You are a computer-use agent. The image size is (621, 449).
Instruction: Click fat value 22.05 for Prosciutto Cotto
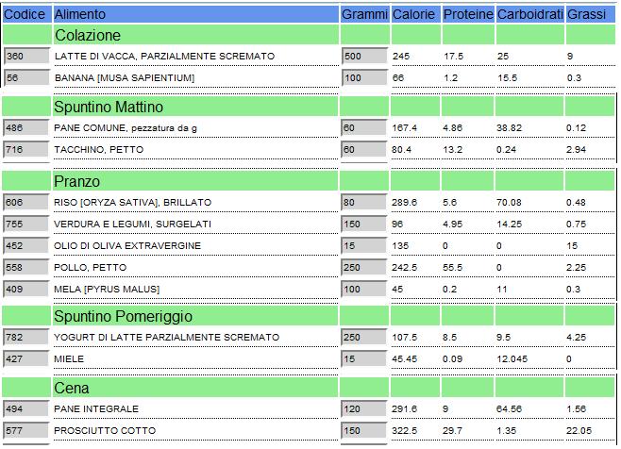[x=579, y=431]
